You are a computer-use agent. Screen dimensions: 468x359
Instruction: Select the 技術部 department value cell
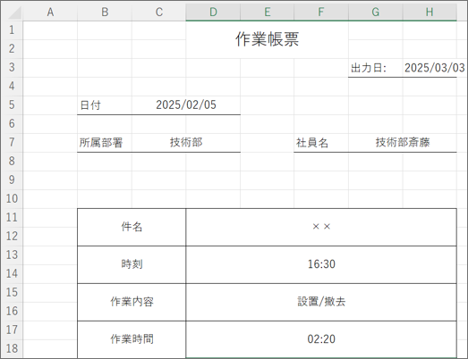point(185,143)
